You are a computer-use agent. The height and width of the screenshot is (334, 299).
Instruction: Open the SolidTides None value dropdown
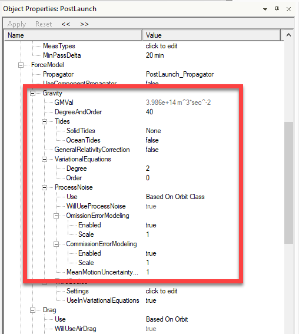point(153,131)
